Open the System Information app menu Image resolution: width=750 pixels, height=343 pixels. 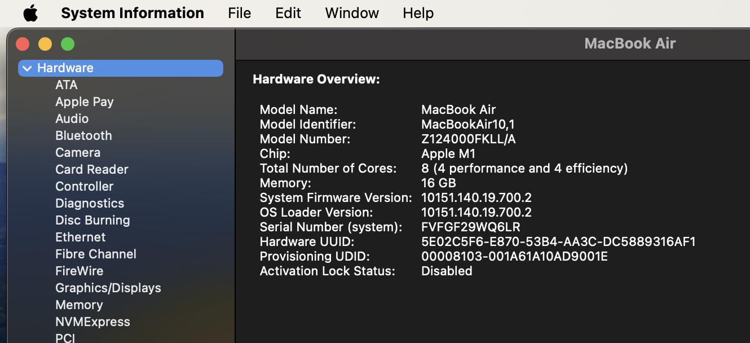point(133,13)
